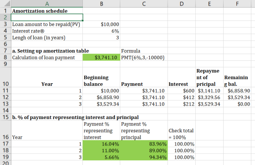
Task: Select the loan length value 3 in row 5
Action: (101, 38)
